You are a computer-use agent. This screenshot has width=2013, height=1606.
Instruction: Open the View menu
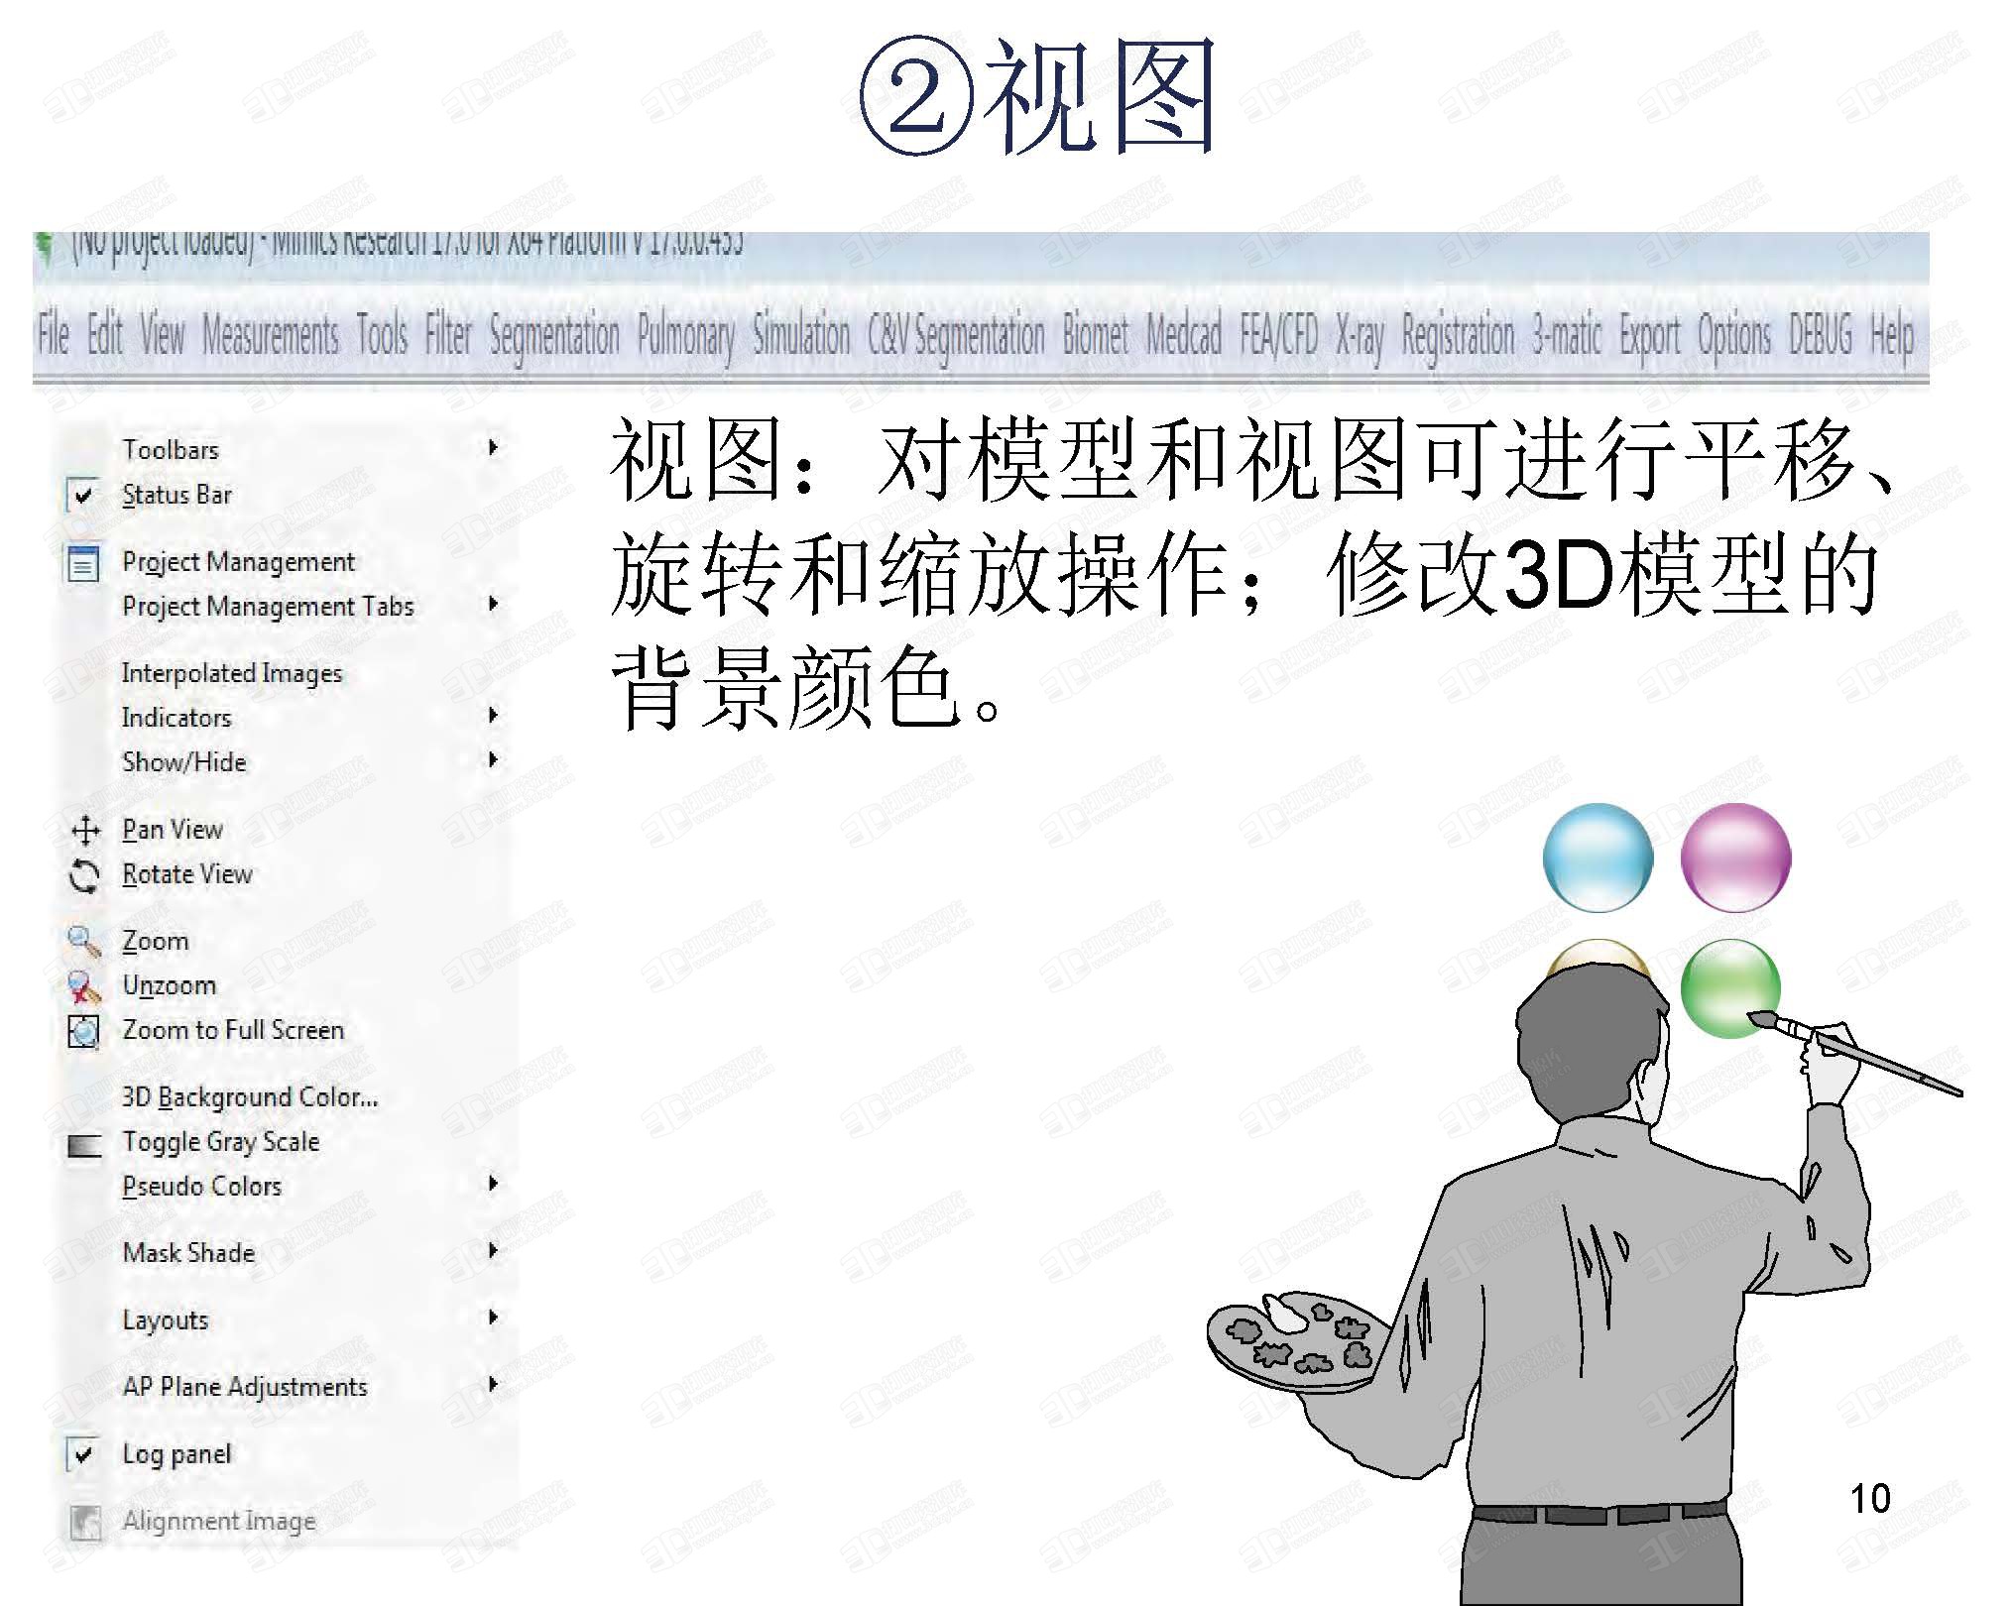coord(162,334)
